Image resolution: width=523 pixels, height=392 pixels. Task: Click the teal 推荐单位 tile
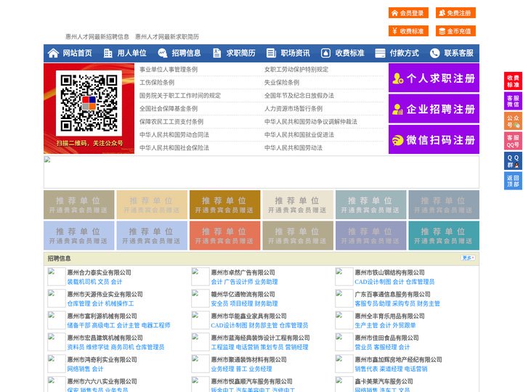tap(444, 235)
